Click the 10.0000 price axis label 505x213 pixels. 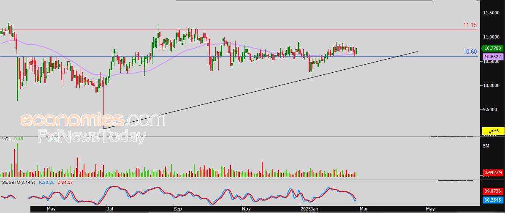click(x=491, y=85)
